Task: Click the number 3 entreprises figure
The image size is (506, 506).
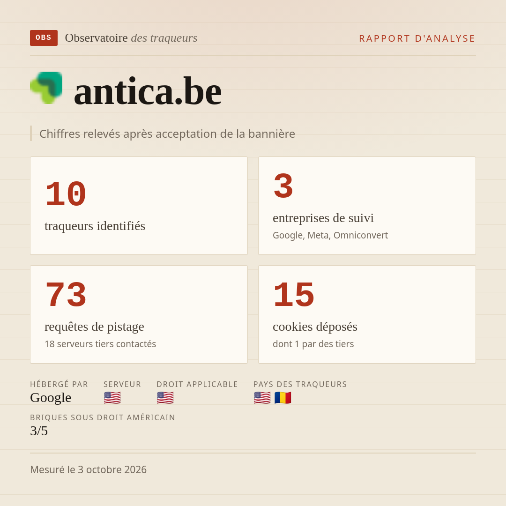Action: (283, 186)
